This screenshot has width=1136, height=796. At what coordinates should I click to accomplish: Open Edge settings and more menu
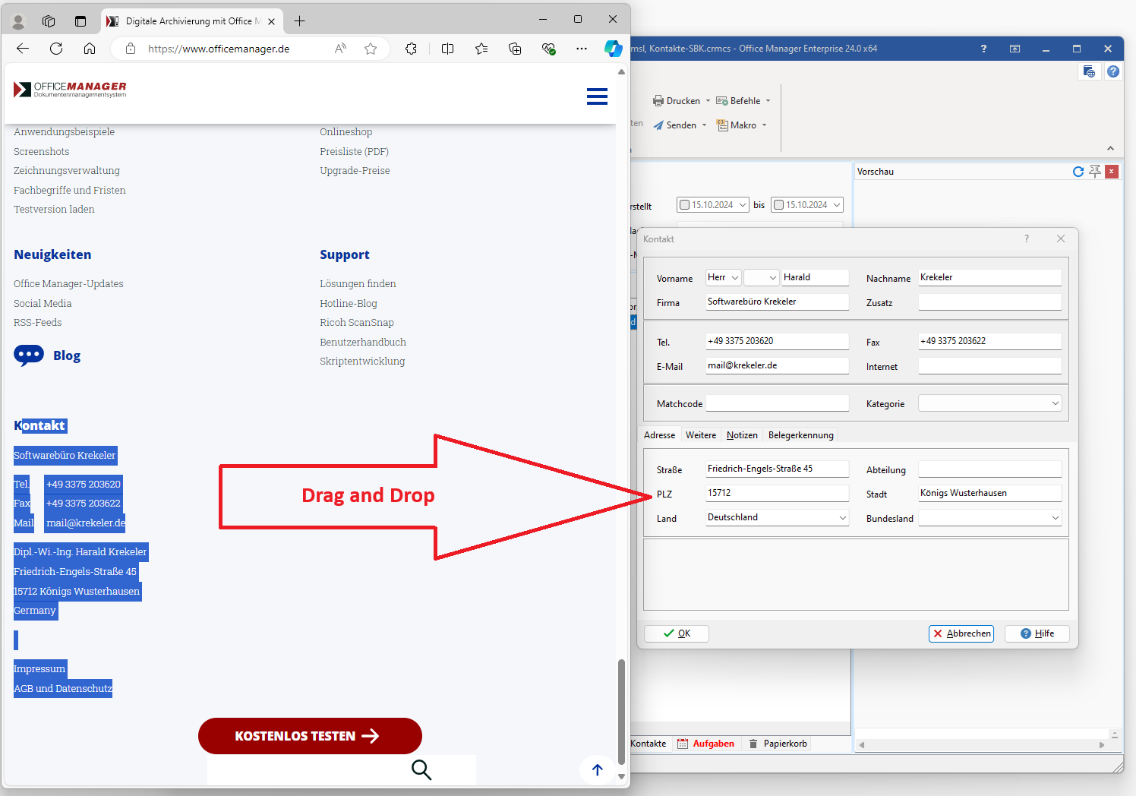coord(582,49)
